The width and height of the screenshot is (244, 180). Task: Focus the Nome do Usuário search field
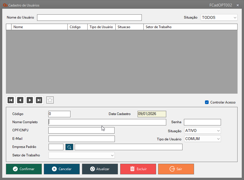coord(89,17)
